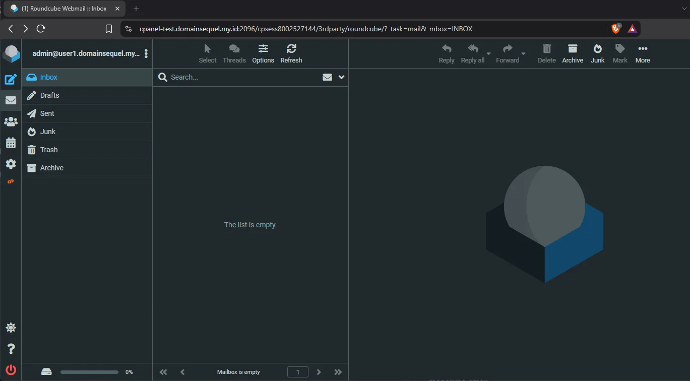Open the Sent folder

(x=87, y=113)
